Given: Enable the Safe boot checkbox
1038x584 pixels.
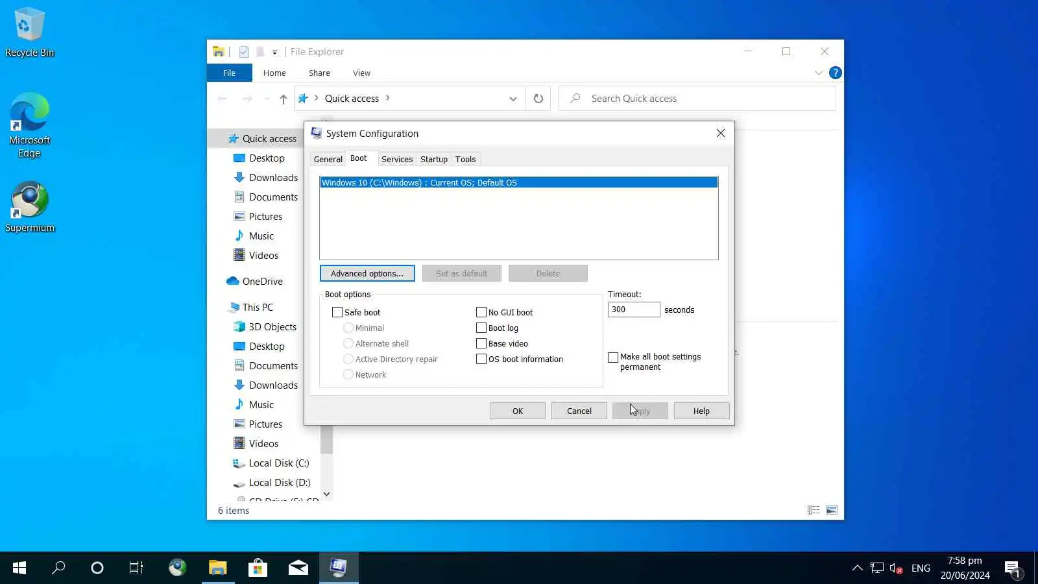Looking at the screenshot, I should click(337, 312).
